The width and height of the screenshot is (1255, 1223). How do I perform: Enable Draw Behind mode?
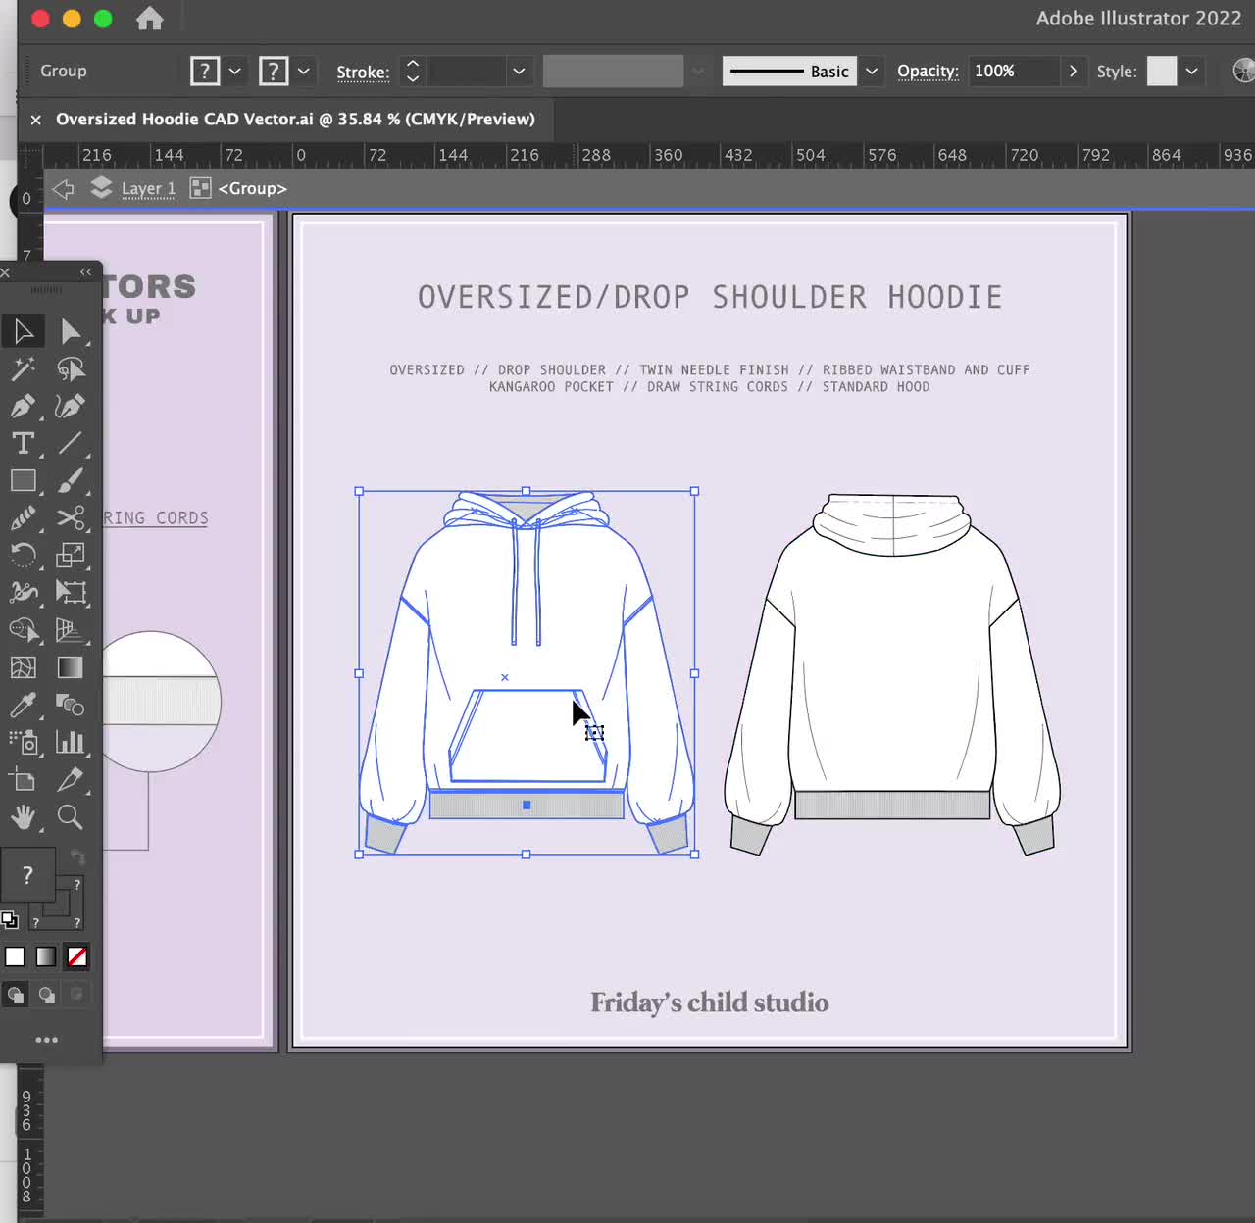point(46,995)
